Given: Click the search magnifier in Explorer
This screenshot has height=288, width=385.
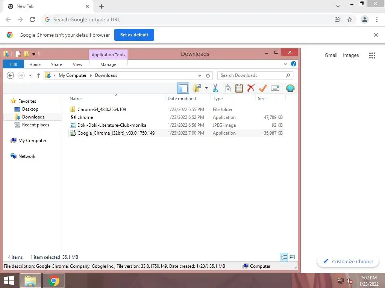Looking at the screenshot, I should [288, 75].
